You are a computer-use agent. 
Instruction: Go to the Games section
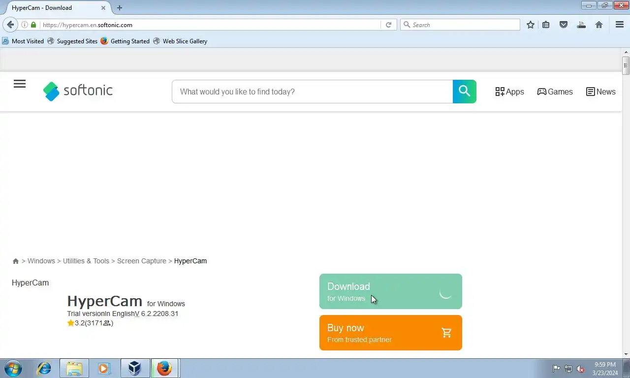(x=555, y=92)
